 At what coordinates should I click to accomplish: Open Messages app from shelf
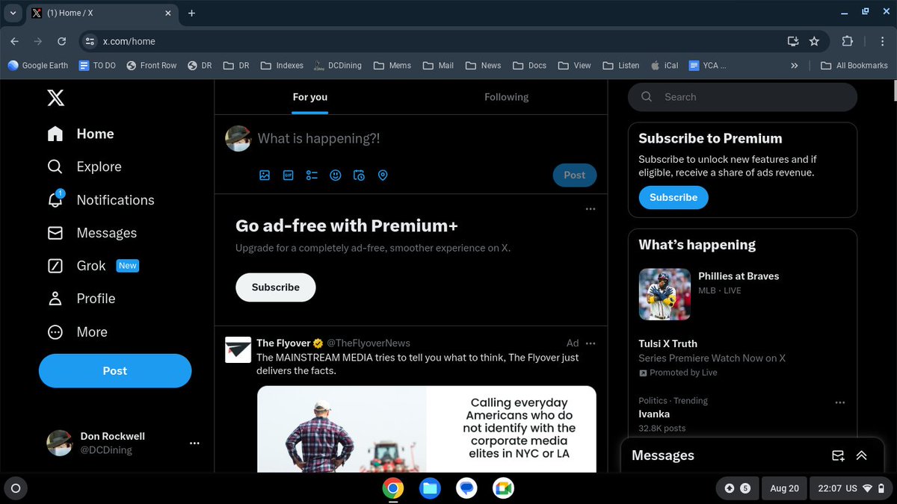[467, 488]
